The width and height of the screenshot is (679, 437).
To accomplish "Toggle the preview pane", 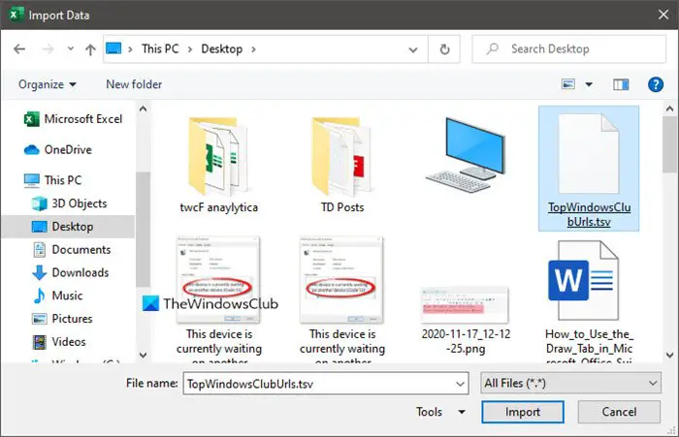I will pyautogui.click(x=621, y=84).
